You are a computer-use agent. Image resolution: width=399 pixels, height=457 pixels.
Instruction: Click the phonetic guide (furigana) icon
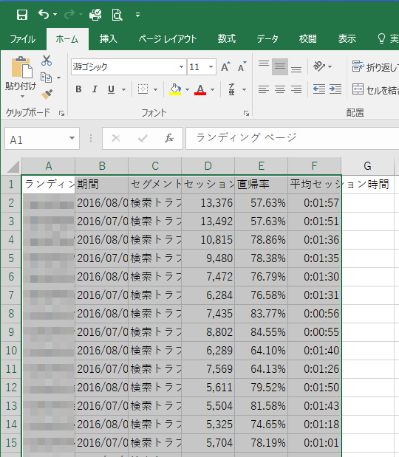point(231,89)
